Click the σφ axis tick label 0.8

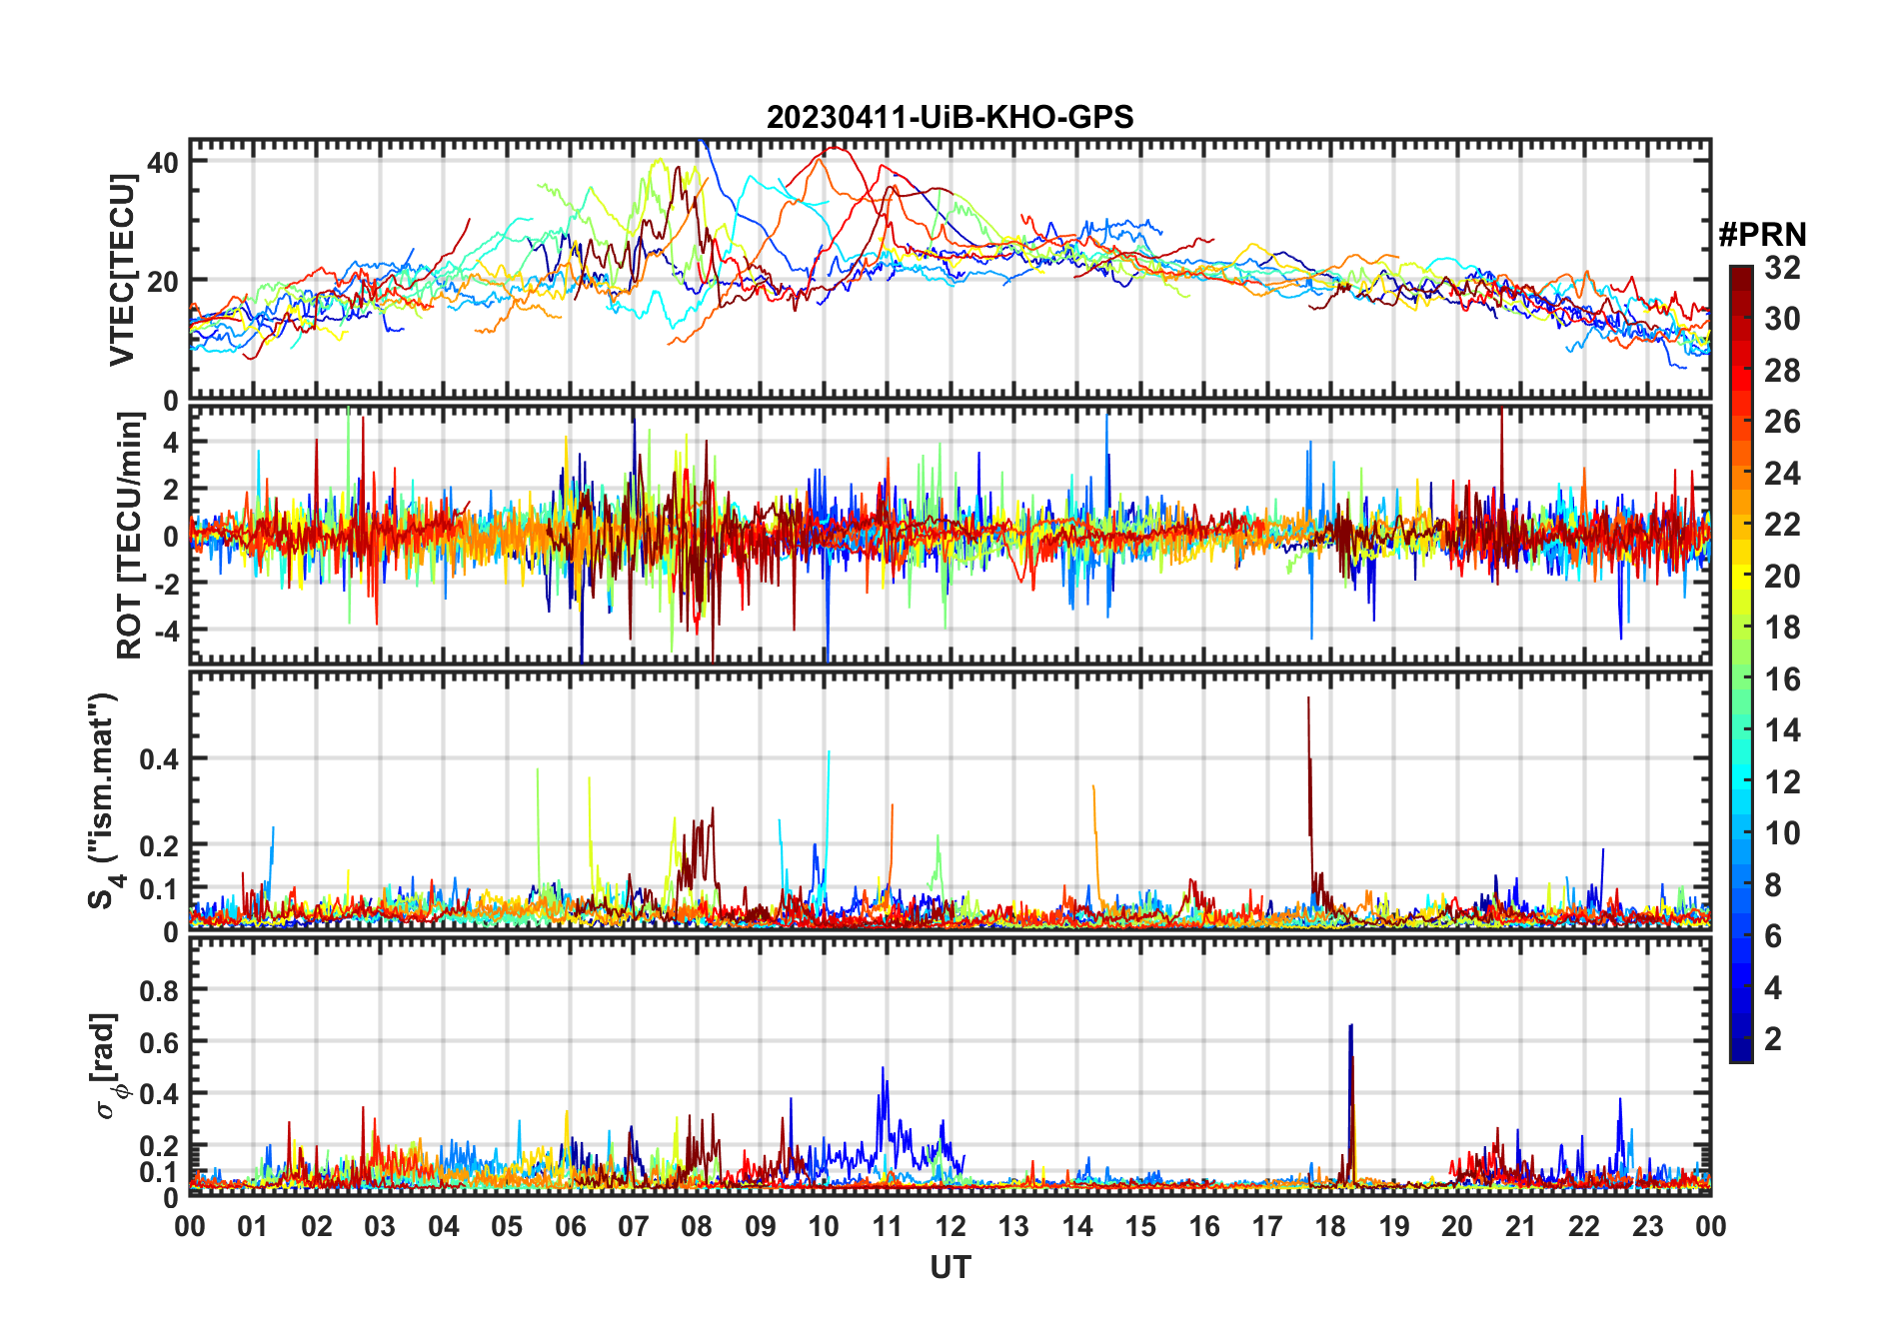click(158, 990)
